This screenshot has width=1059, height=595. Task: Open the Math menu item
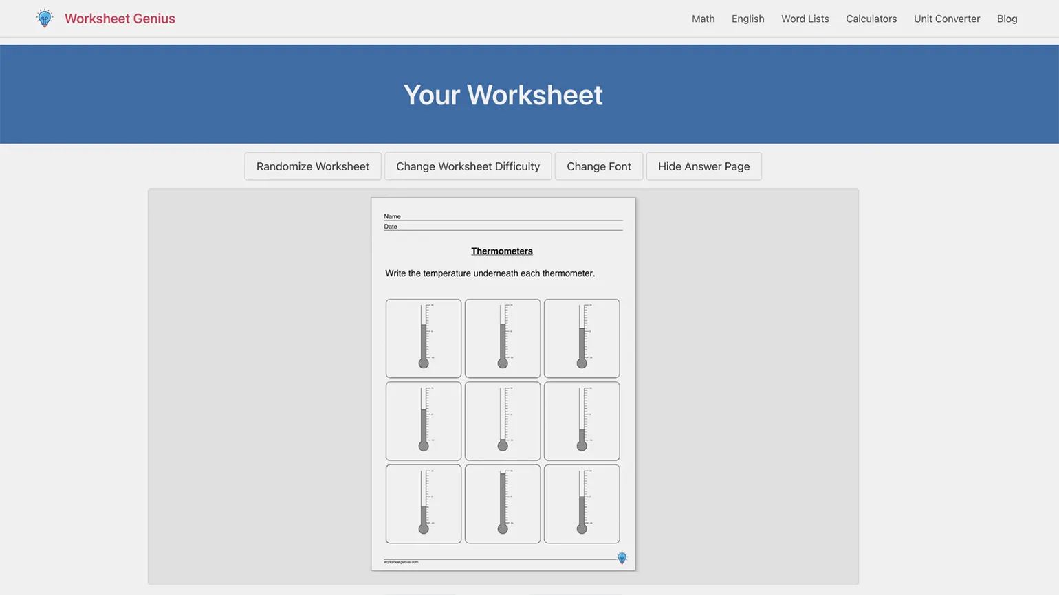click(703, 19)
